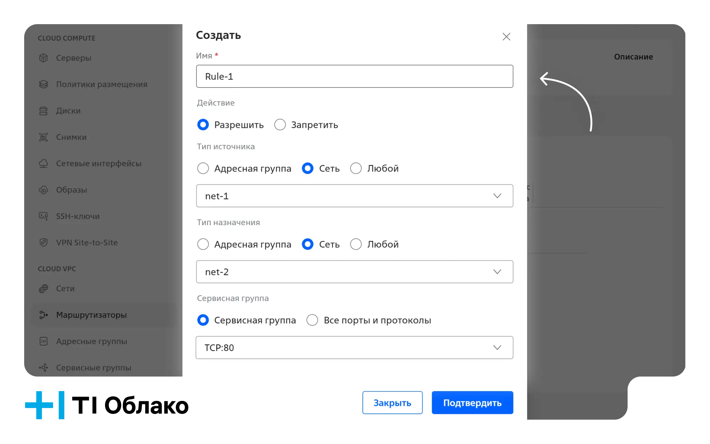
Task: Click the Политики размещения layers icon
Action: 43,84
